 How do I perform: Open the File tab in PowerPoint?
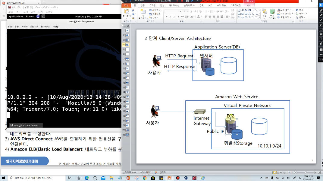point(126,5)
